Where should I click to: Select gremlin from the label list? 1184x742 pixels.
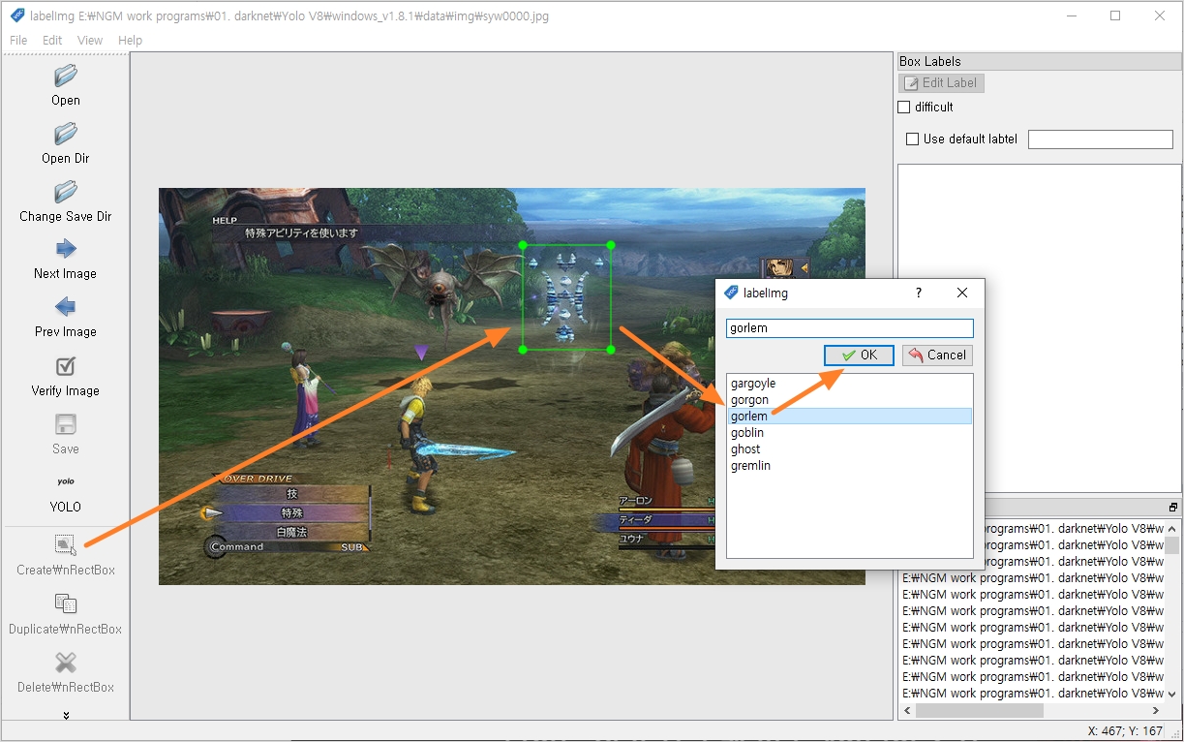coord(849,466)
